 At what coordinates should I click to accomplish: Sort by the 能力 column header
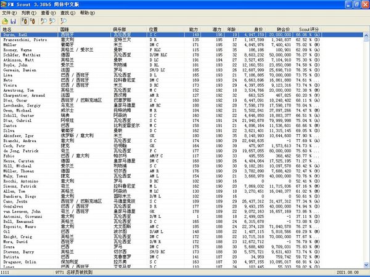pos(193,29)
